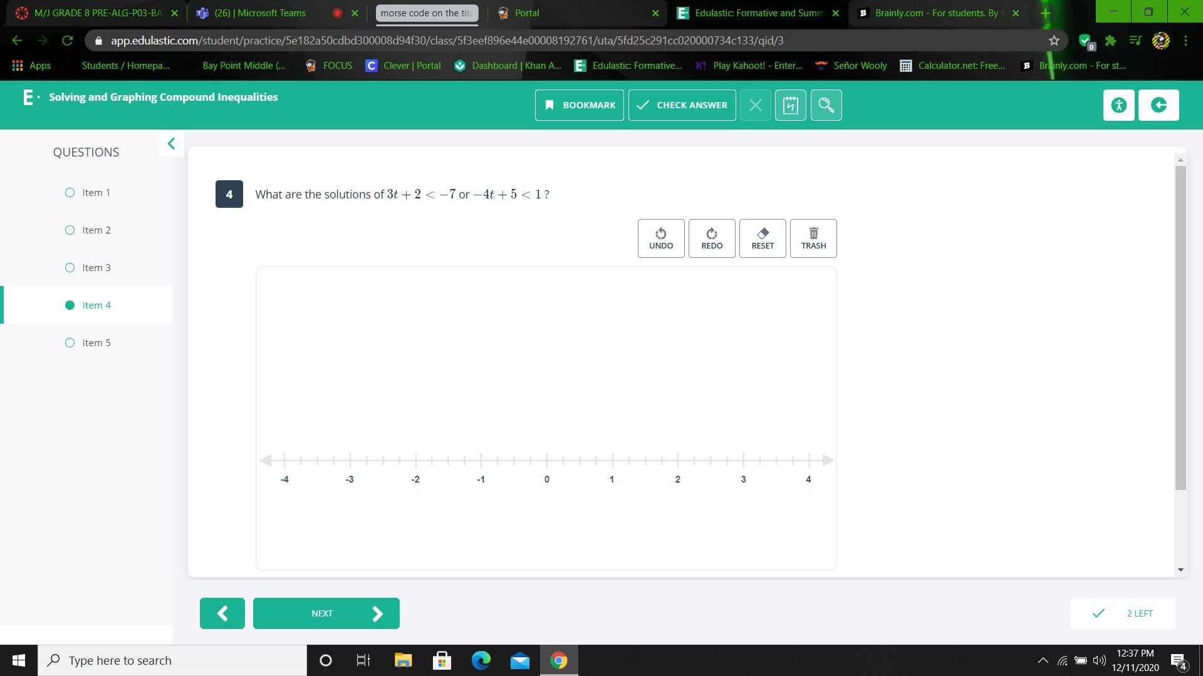The width and height of the screenshot is (1203, 676).
Task: Open the calculator scratchpad icon
Action: tap(790, 105)
